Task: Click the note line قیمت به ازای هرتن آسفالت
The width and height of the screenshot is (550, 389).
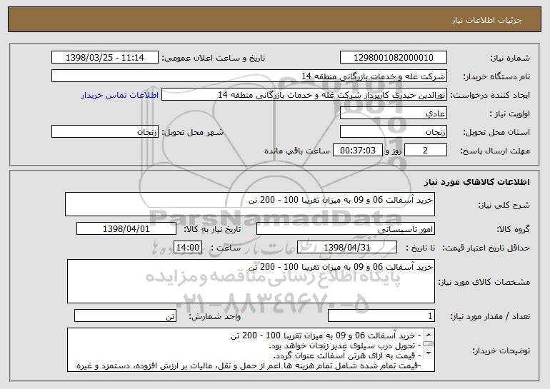Action: pos(347,355)
